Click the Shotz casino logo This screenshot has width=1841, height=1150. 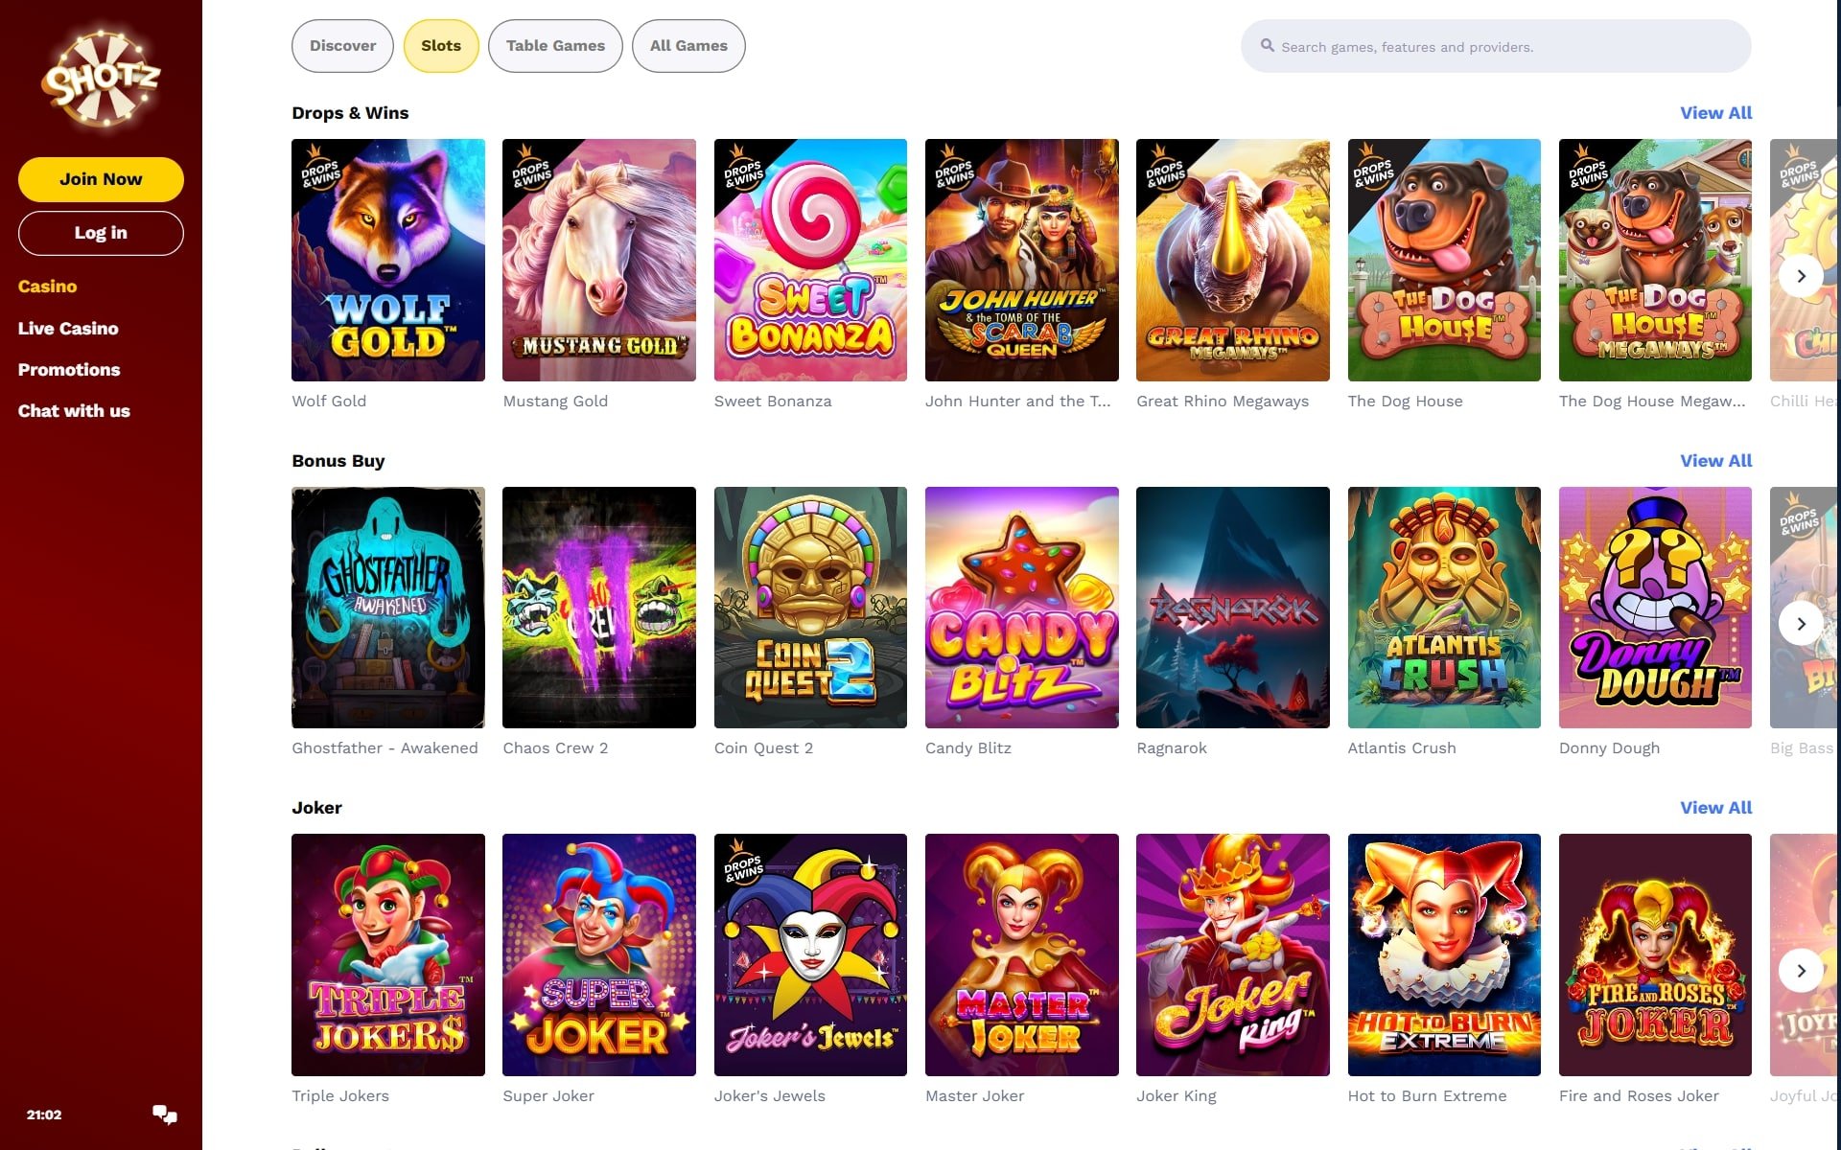101,79
